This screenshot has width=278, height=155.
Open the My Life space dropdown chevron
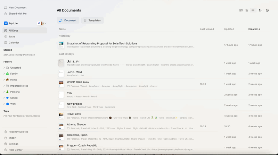coord(46,23)
